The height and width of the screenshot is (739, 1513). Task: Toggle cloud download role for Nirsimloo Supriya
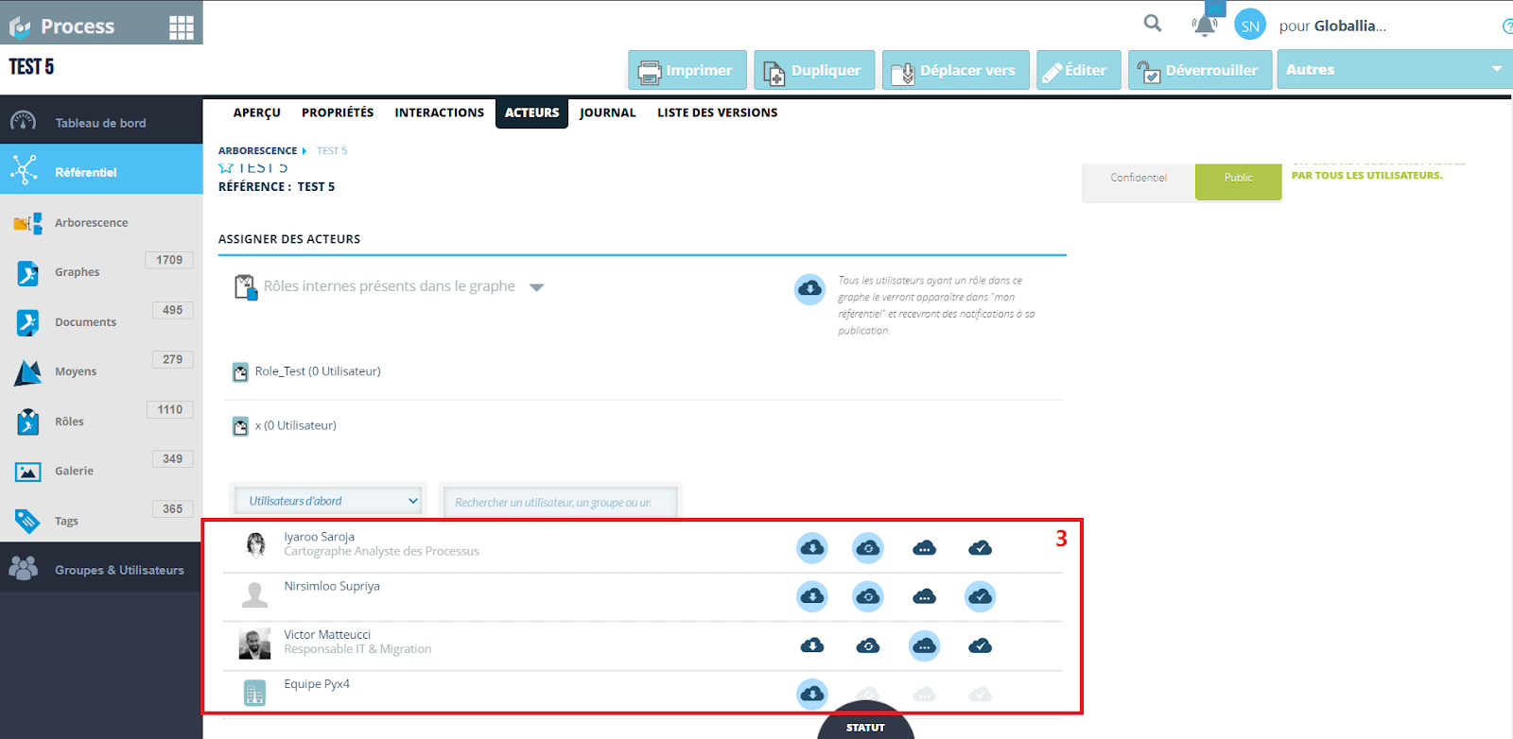pyautogui.click(x=812, y=596)
